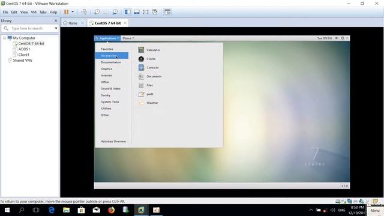The image size is (384, 216).
Task: Open the File menu
Action: tap(5, 12)
